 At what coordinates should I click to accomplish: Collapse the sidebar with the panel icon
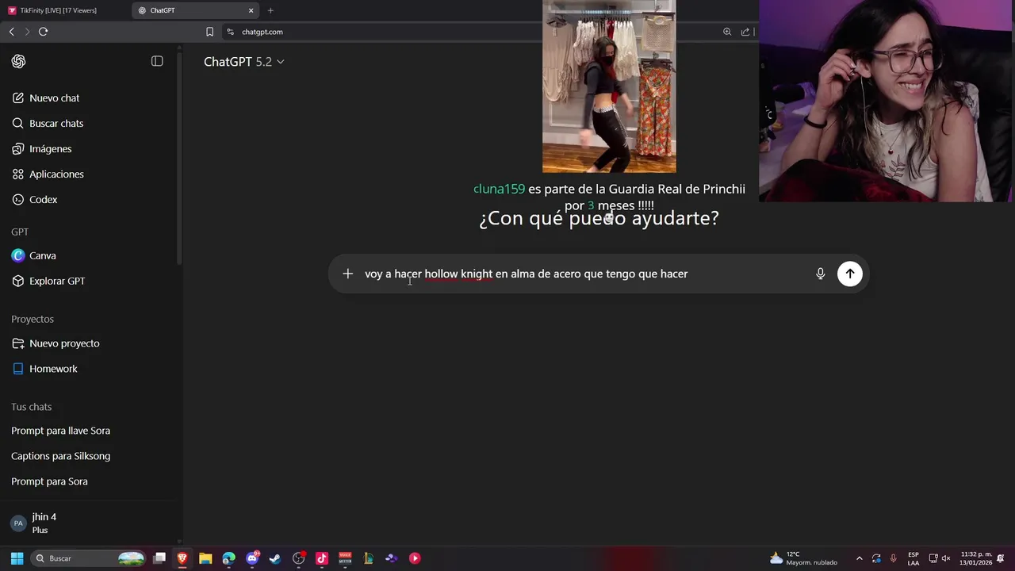(x=157, y=61)
